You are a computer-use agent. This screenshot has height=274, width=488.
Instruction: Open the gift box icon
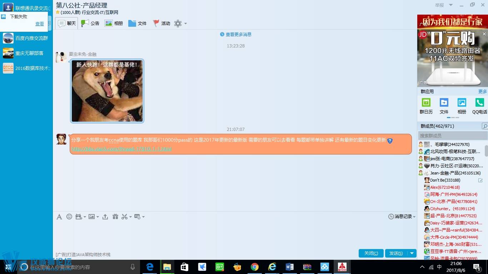(x=115, y=217)
